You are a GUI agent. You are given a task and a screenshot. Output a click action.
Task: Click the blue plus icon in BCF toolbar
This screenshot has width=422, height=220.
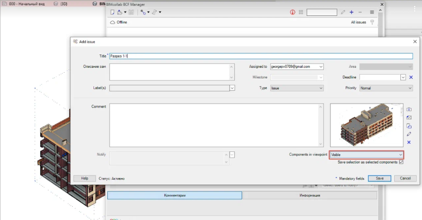[x=351, y=12]
